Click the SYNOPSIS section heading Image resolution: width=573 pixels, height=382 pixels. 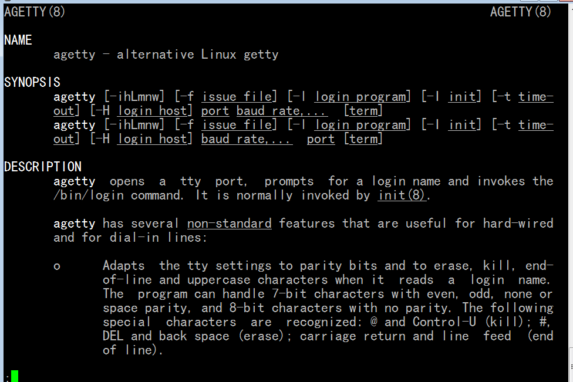[x=32, y=82]
